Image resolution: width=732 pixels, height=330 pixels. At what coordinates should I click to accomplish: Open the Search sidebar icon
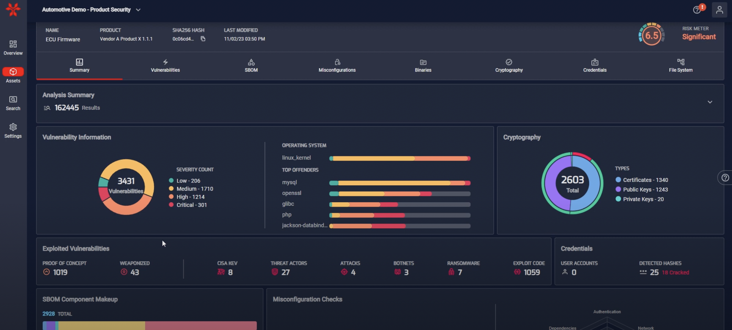coord(13,103)
